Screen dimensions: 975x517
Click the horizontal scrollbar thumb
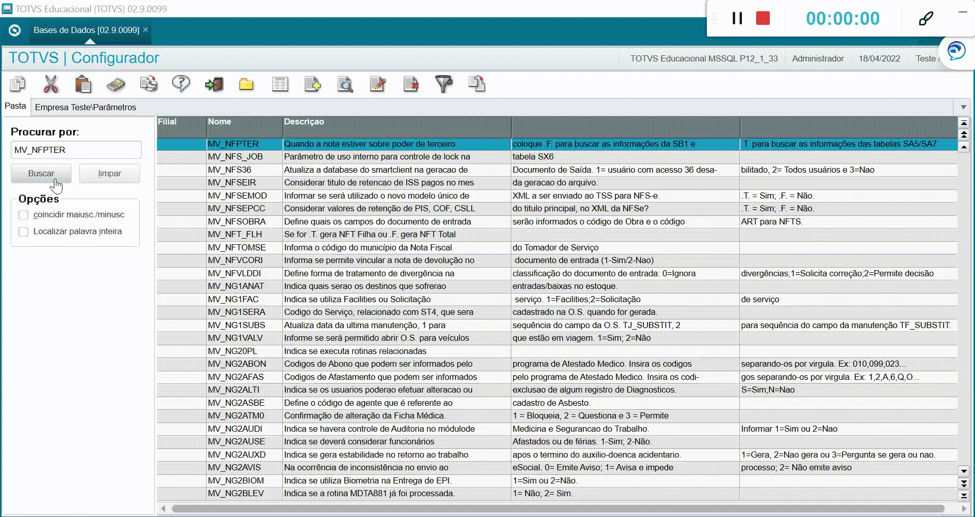pyautogui.click(x=558, y=508)
